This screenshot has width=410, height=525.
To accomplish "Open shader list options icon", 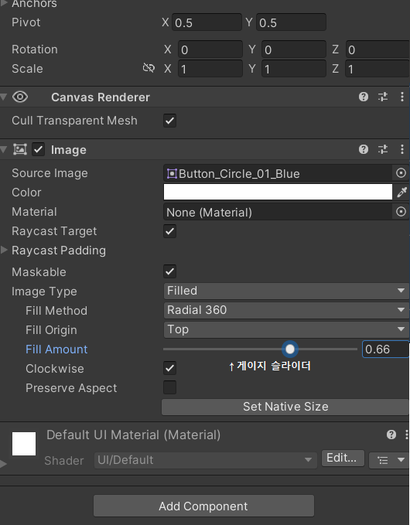I will click(382, 460).
